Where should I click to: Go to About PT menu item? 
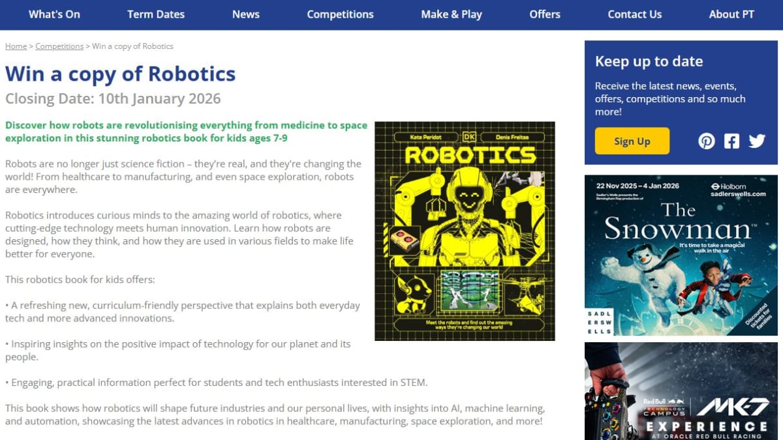pos(731,14)
